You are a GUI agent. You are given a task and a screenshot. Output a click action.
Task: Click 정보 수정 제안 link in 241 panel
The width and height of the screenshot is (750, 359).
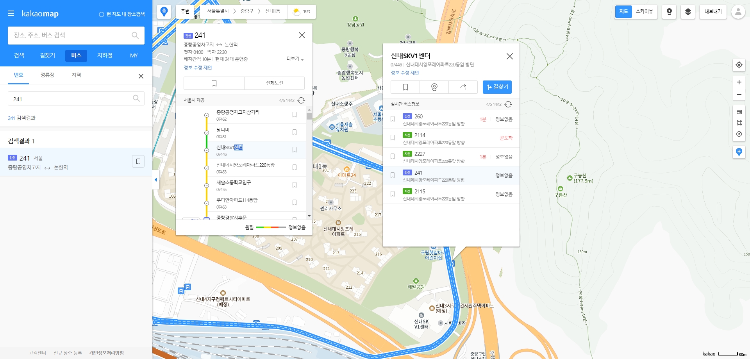(x=198, y=68)
